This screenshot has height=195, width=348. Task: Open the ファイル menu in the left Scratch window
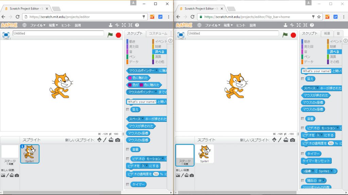(37, 25)
